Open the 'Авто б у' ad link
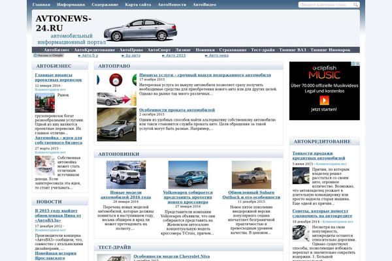This screenshot has height=261, width=392. pyautogui.click(x=88, y=55)
